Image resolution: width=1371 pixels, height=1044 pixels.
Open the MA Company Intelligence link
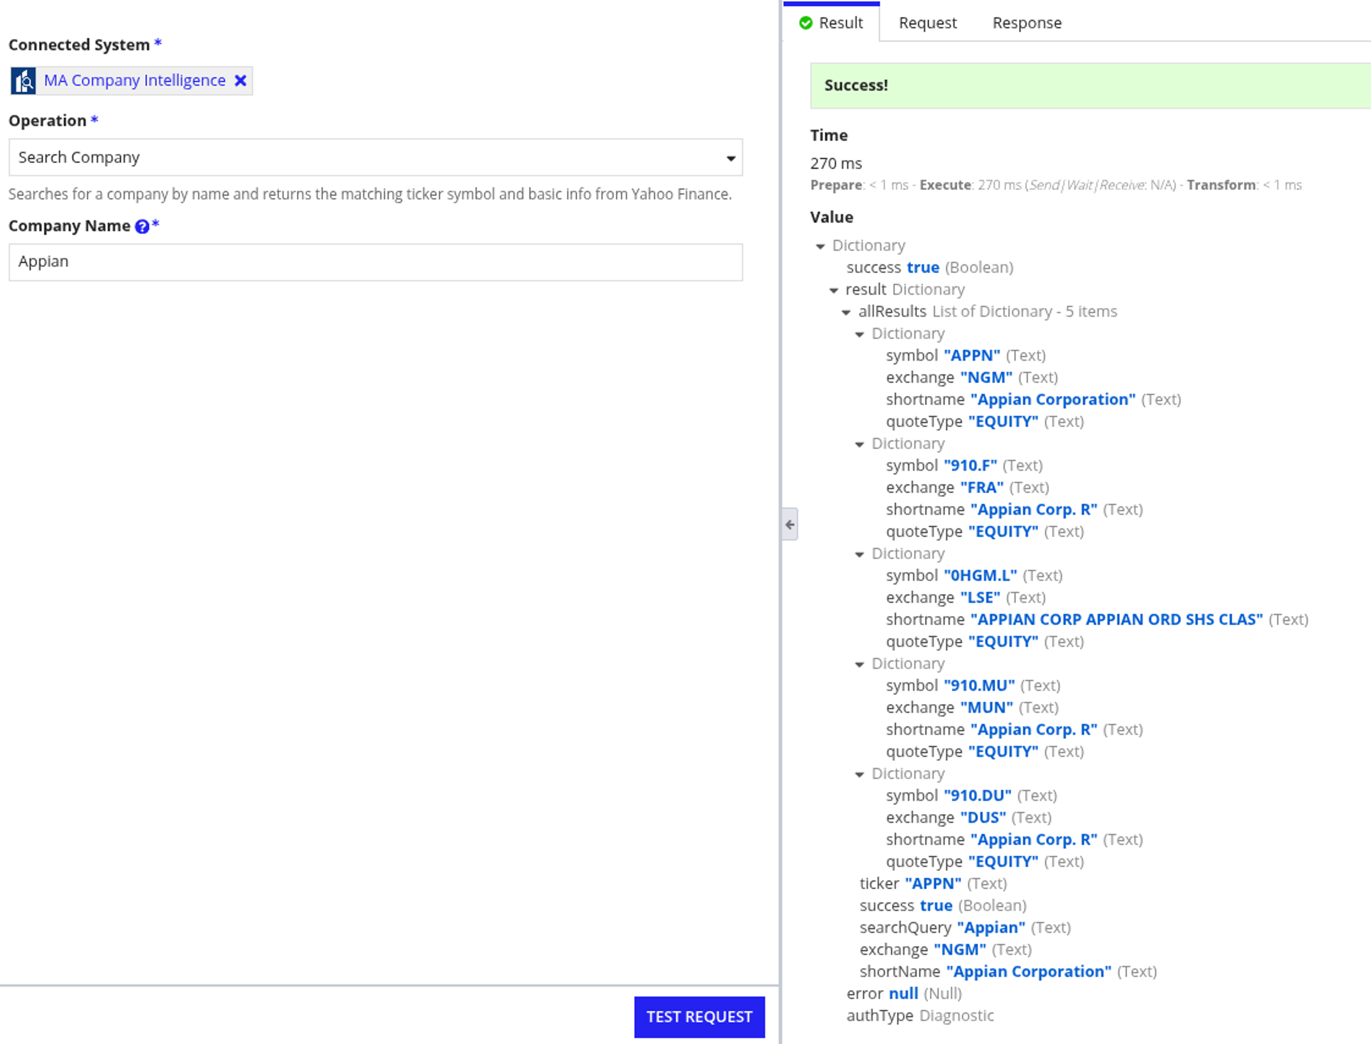tap(134, 81)
